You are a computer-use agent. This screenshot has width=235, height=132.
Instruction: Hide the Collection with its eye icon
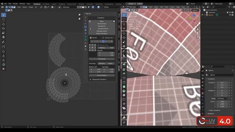tap(230, 12)
